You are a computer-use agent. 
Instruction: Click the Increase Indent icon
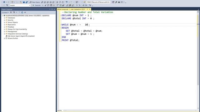(86, 5)
